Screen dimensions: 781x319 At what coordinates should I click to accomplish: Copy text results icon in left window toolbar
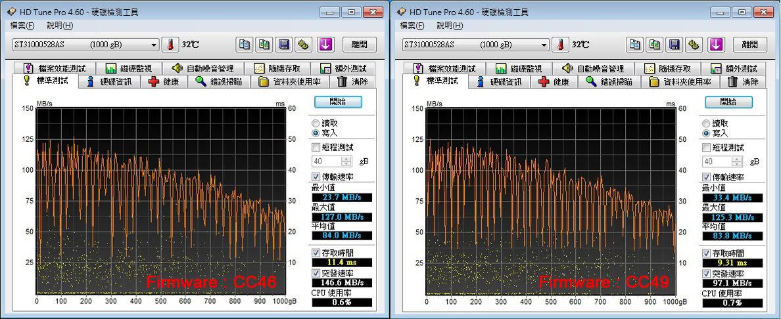click(x=244, y=44)
